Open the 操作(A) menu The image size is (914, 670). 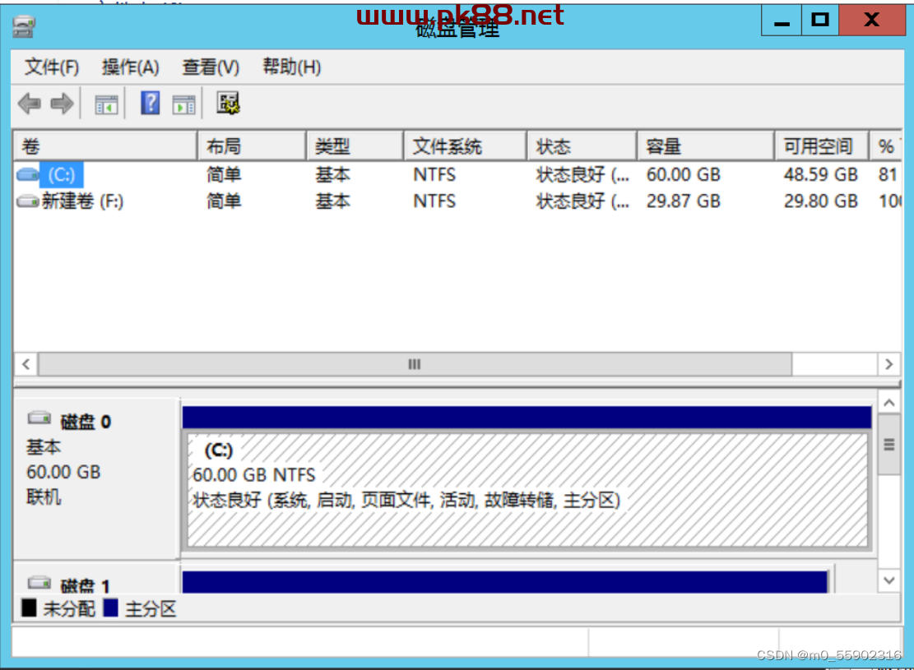point(130,67)
